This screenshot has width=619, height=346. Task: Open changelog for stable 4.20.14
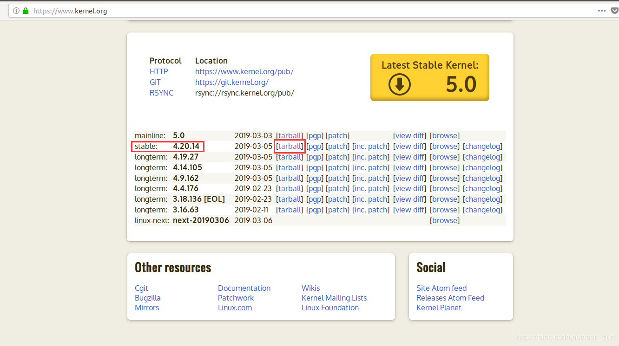[x=482, y=146]
